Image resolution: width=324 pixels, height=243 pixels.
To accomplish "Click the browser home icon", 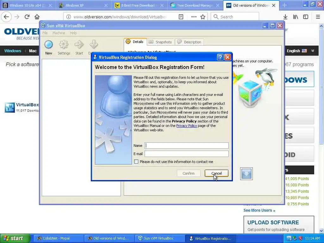I will (37, 17).
